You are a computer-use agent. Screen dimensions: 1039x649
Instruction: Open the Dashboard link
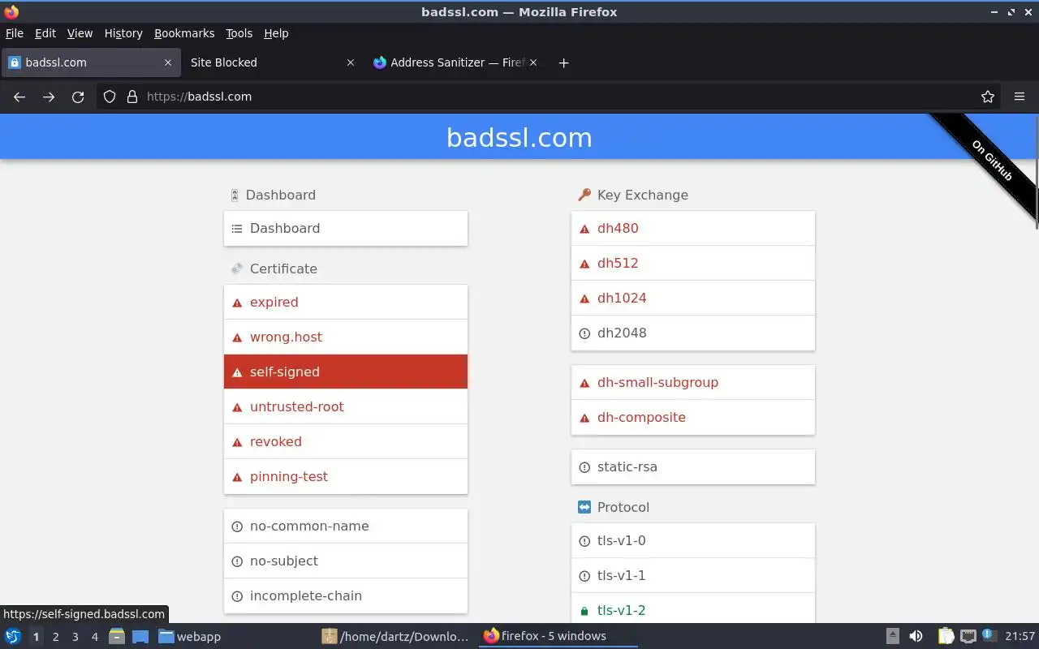(x=346, y=229)
